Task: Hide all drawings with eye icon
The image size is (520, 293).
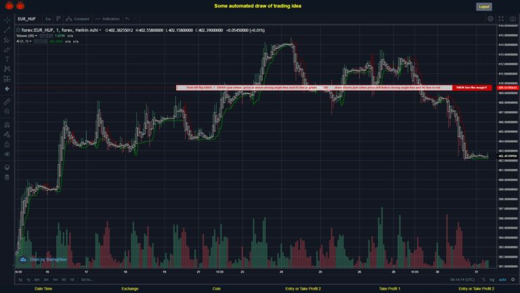Action: (x=7, y=154)
